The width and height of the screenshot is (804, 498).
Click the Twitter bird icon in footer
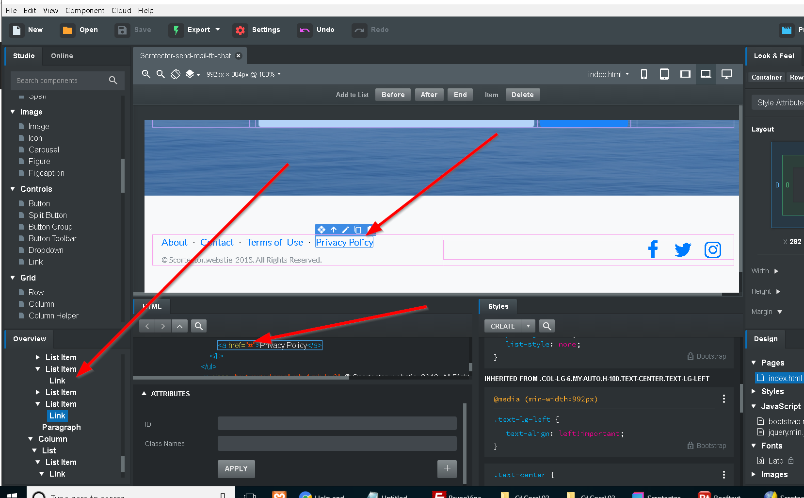coord(683,250)
